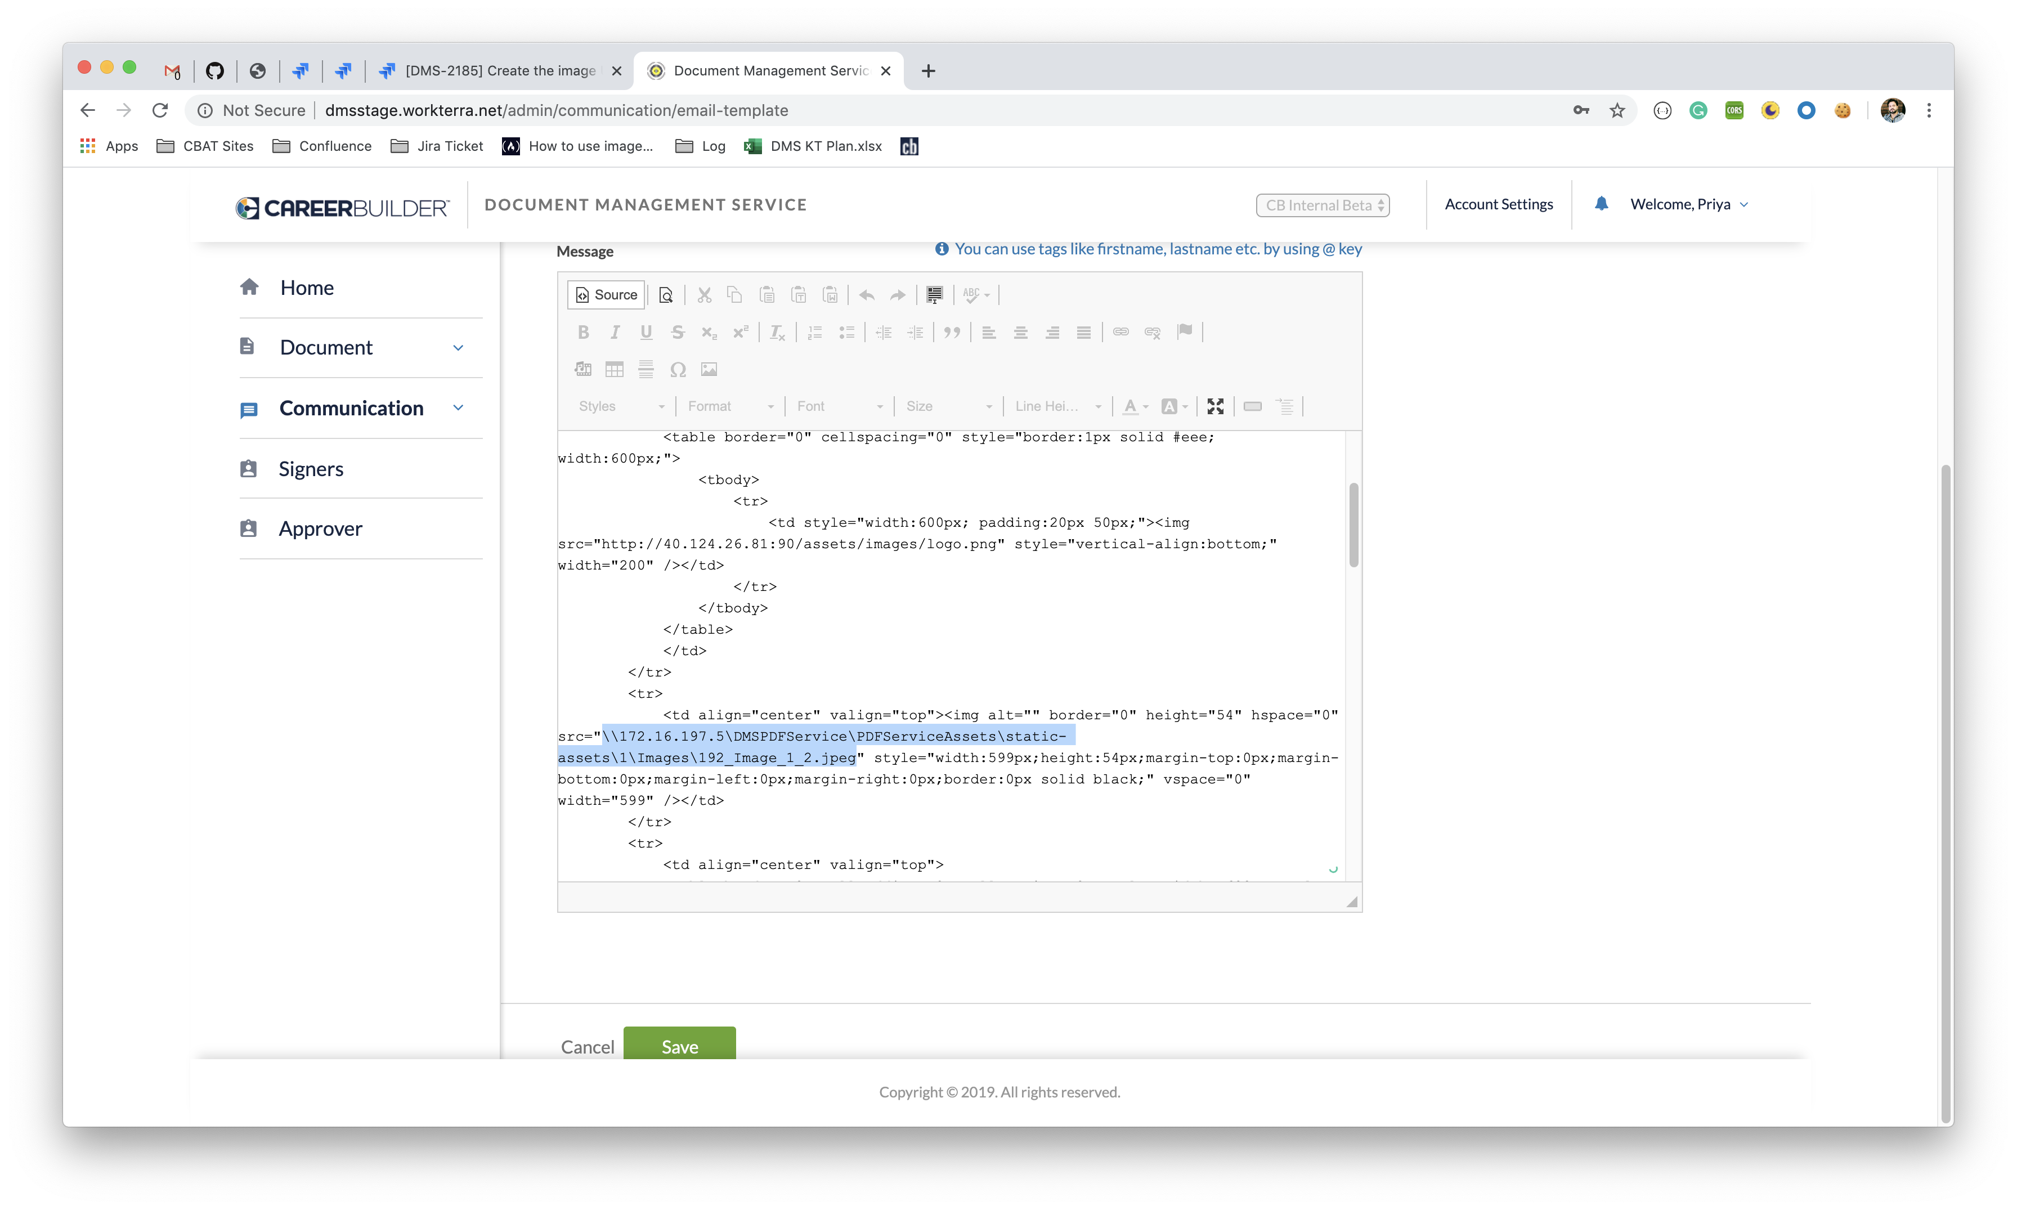This screenshot has width=2017, height=1210.
Task: Click the Redo arrow
Action: pos(898,294)
